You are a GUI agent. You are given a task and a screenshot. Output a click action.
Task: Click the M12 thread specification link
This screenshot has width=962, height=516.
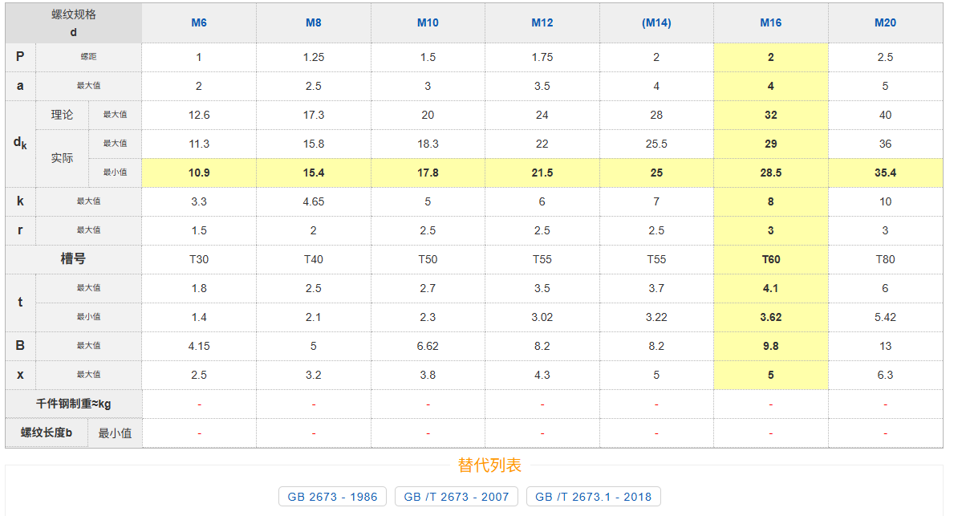[542, 23]
